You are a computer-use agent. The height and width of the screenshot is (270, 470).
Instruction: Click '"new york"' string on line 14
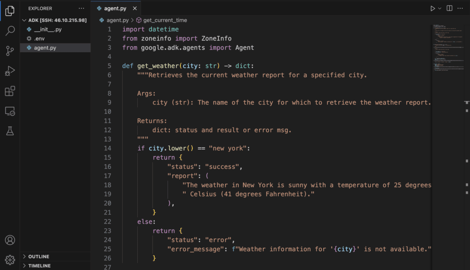click(x=228, y=148)
